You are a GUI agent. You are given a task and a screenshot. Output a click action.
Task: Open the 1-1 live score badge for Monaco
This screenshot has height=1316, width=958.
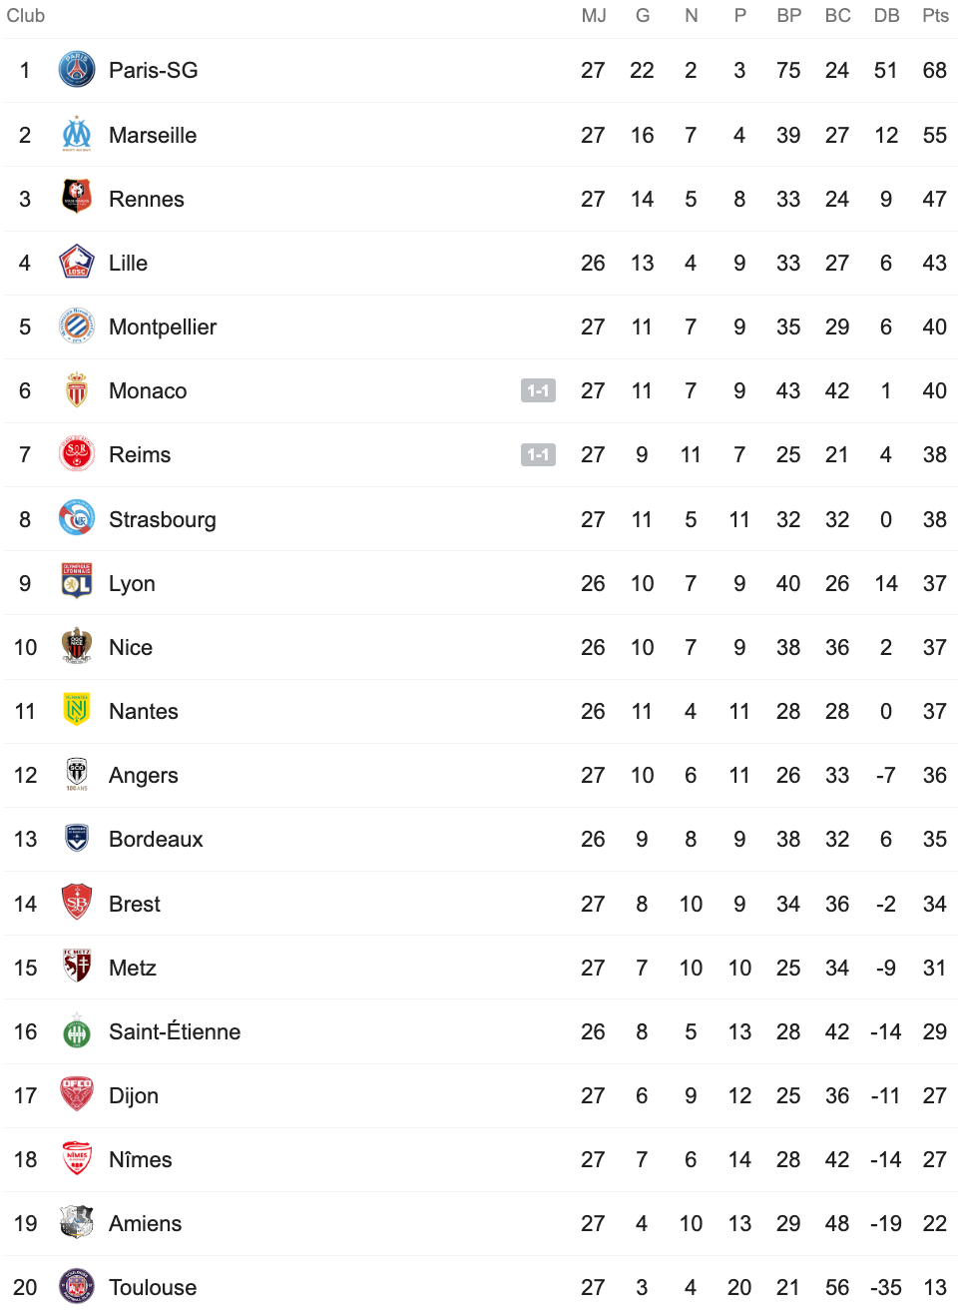[538, 390]
